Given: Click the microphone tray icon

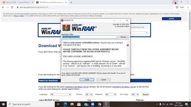Looking at the screenshot, I should coord(160,104).
